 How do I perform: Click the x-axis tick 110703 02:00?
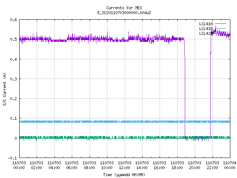(x=36, y=165)
